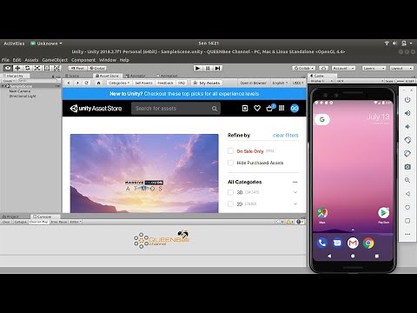Open the Collab dropdown
The image size is (417, 313).
pos(304,68)
